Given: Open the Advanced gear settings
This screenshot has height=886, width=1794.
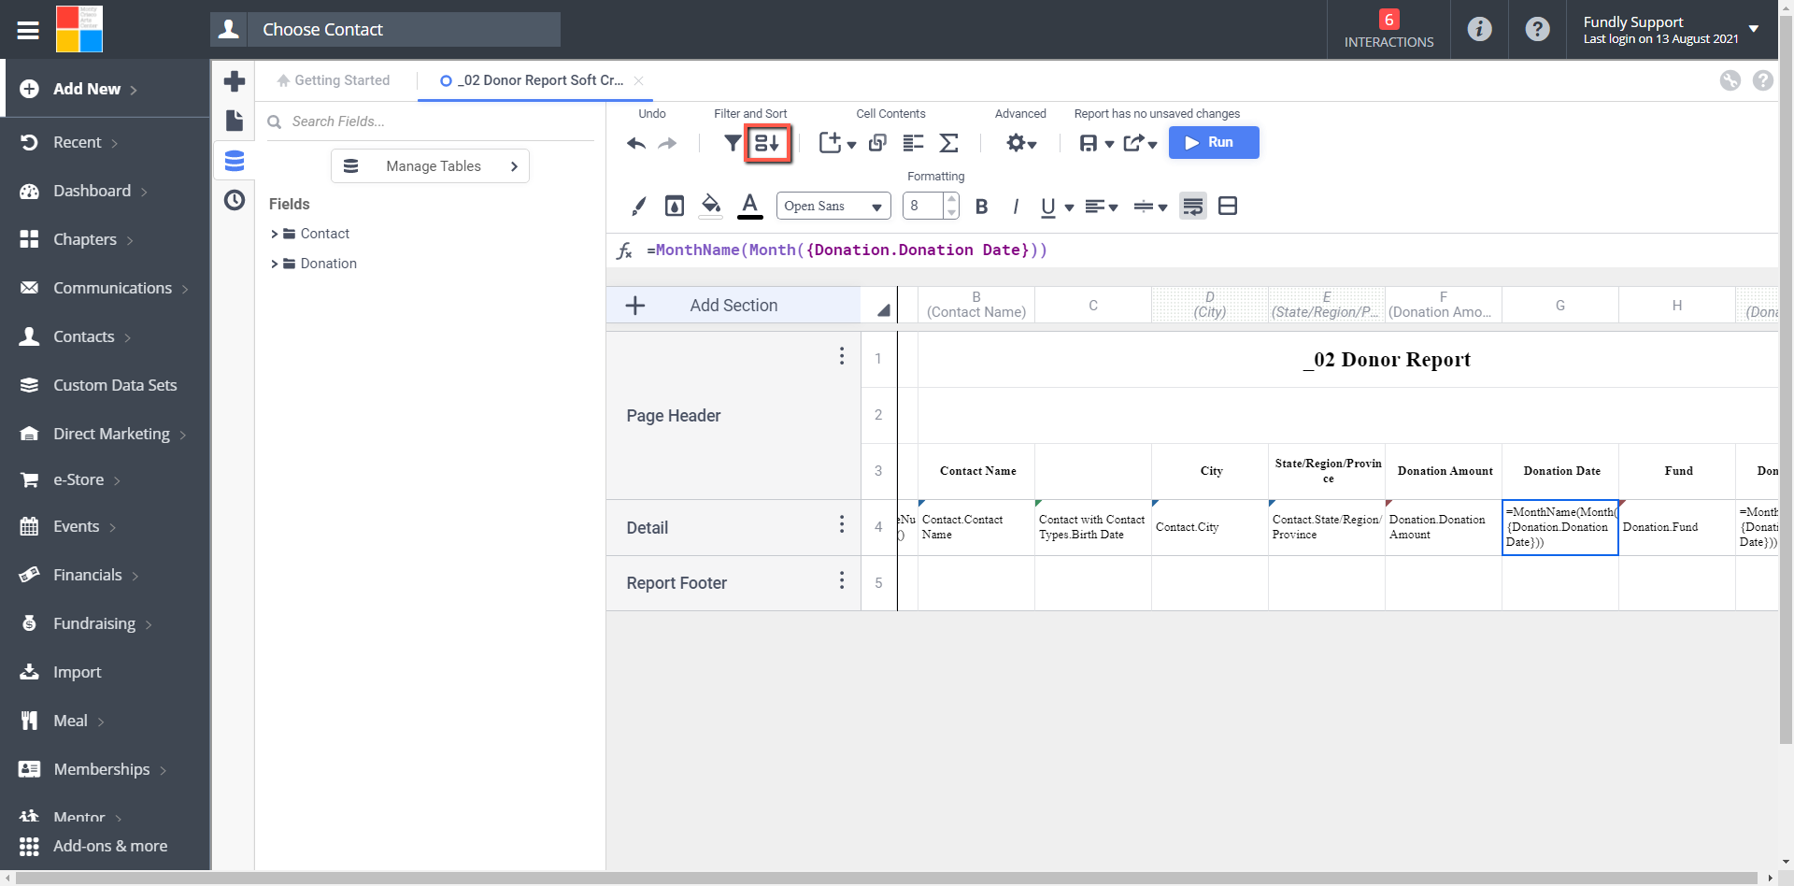Looking at the screenshot, I should click(x=1021, y=143).
